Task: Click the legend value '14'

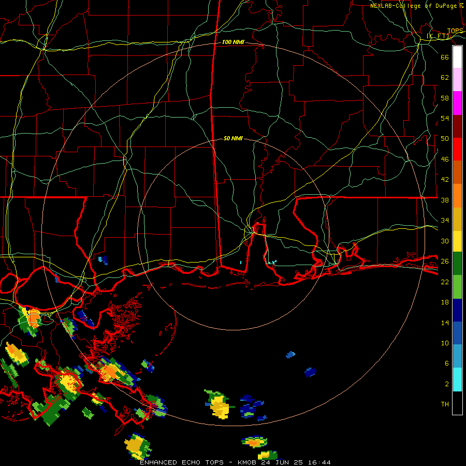Action: (445, 323)
